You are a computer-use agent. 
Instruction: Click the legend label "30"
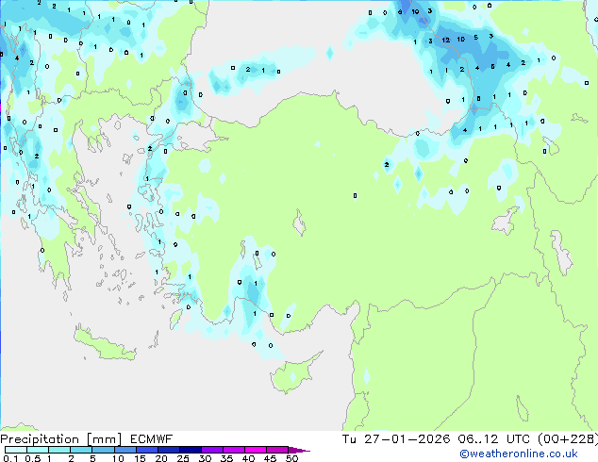206,458
